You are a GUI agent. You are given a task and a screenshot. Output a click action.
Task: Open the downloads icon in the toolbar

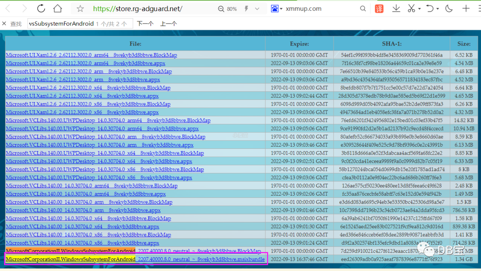(396, 8)
